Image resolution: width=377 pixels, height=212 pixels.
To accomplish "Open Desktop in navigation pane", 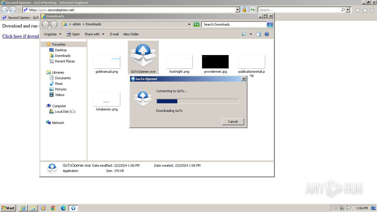I will coord(61,50).
